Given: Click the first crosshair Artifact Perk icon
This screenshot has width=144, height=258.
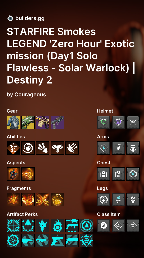Looking at the screenshot, I should click(13, 226).
